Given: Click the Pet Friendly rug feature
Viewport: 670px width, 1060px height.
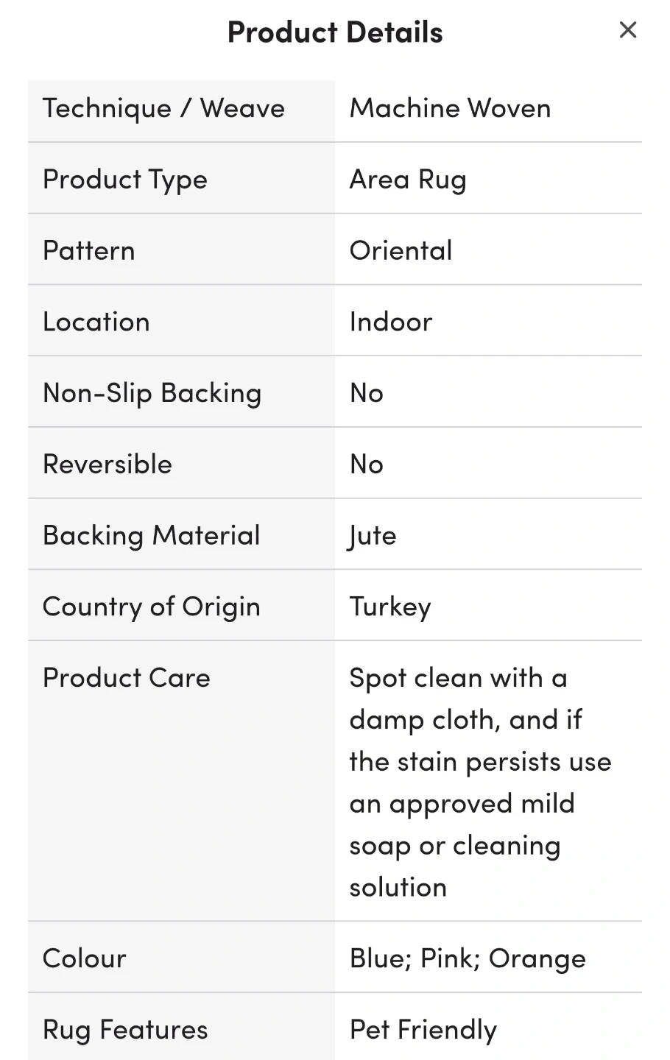Looking at the screenshot, I should 423,1030.
